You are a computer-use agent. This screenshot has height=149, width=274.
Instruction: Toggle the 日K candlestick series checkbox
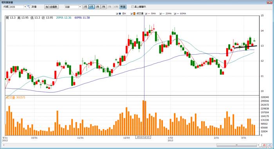click(x=117, y=14)
